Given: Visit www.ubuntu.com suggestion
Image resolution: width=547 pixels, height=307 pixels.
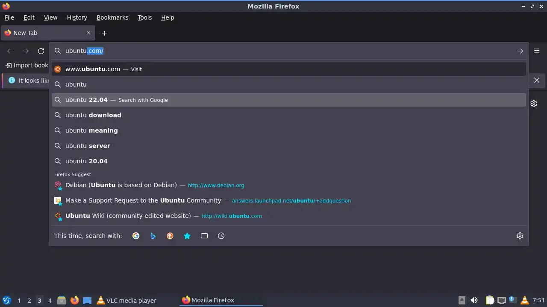Looking at the screenshot, I should [289, 69].
